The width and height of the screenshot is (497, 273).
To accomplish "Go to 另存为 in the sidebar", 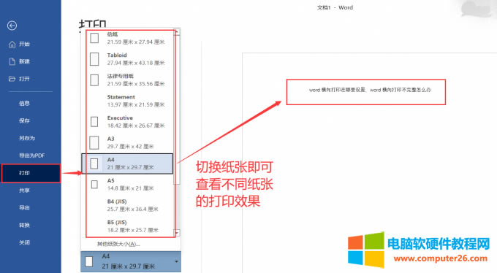I will coord(27,138).
